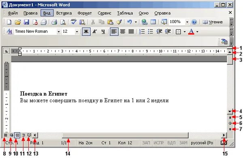The height and width of the screenshot is (158, 243).
Task: Click ИСПР track changes indicator
Action: [158, 143]
